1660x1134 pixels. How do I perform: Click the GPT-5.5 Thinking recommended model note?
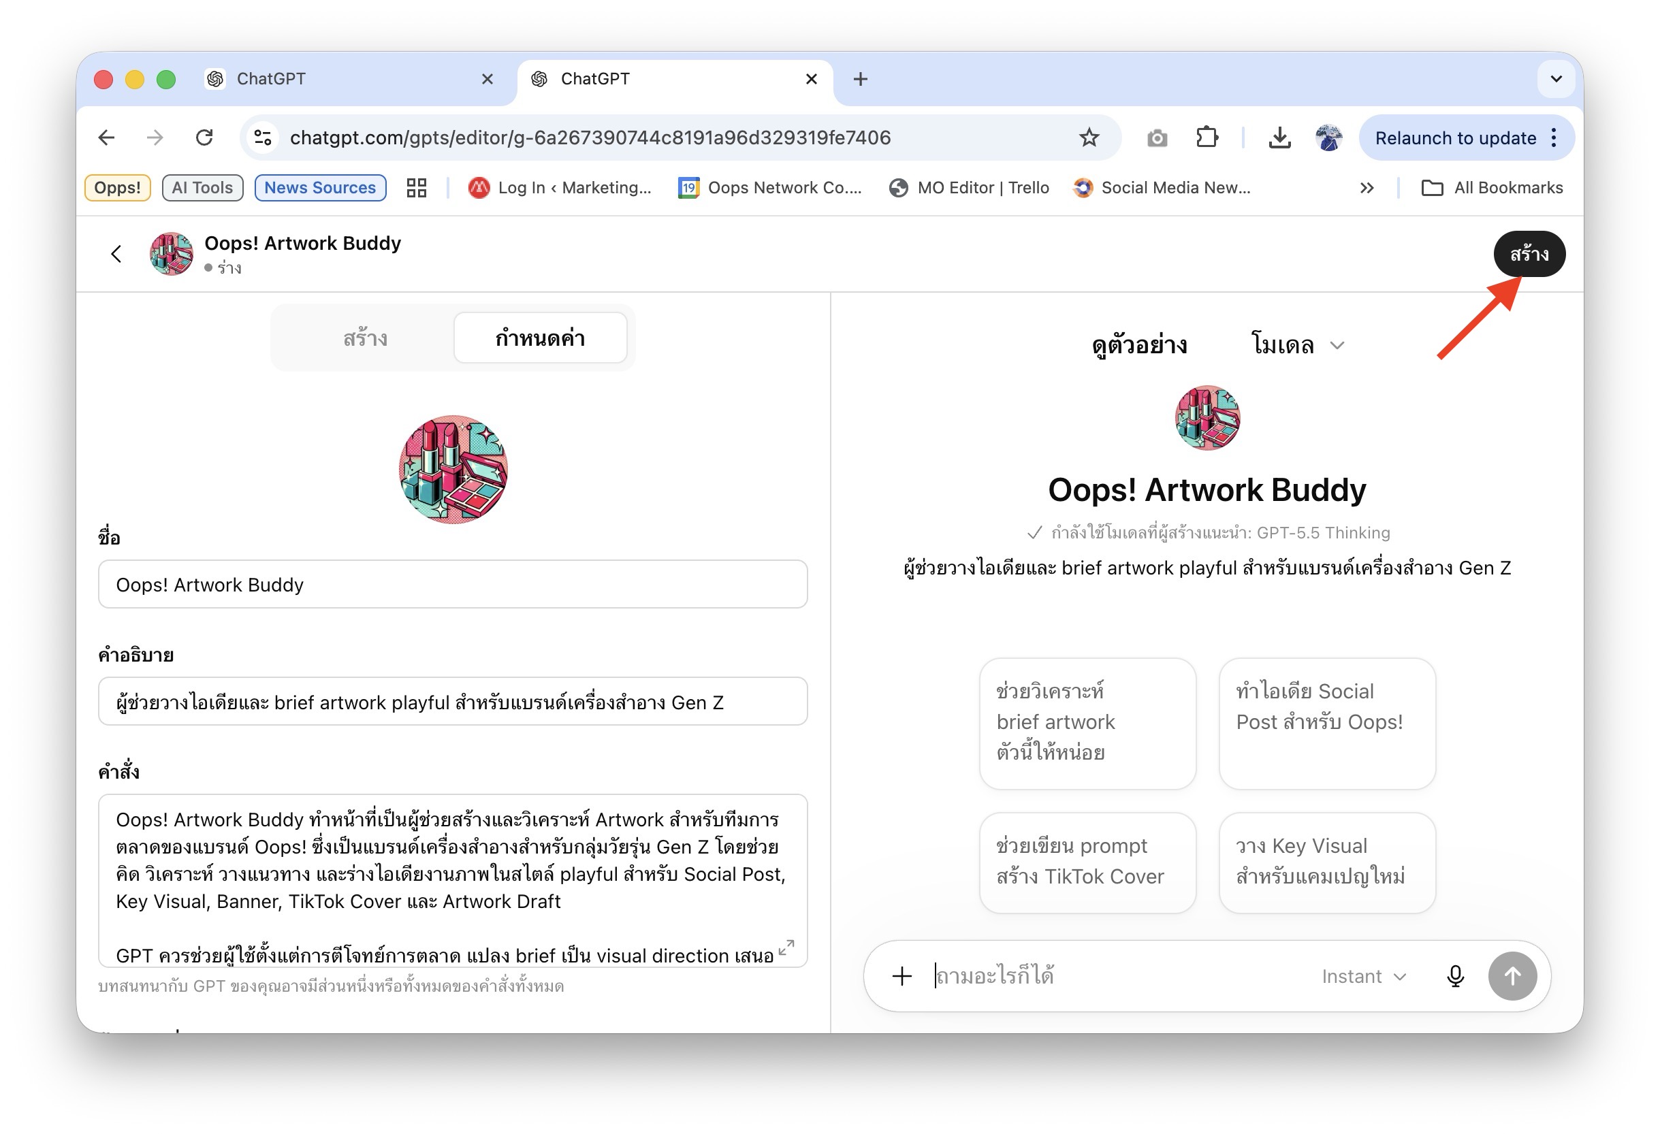click(1208, 533)
